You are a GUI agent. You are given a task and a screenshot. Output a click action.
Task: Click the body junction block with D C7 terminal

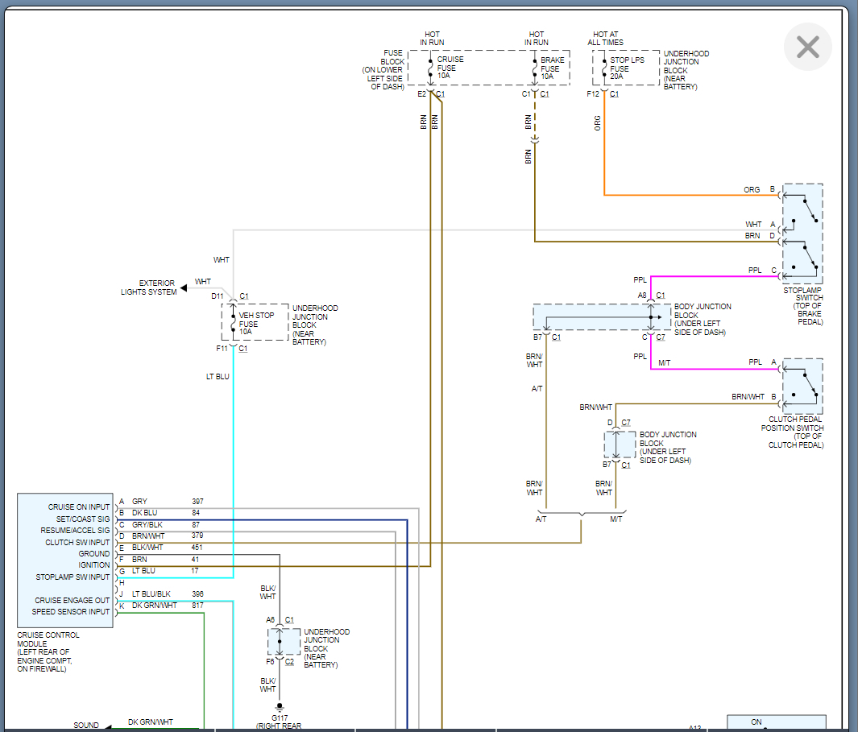pyautogui.click(x=620, y=445)
